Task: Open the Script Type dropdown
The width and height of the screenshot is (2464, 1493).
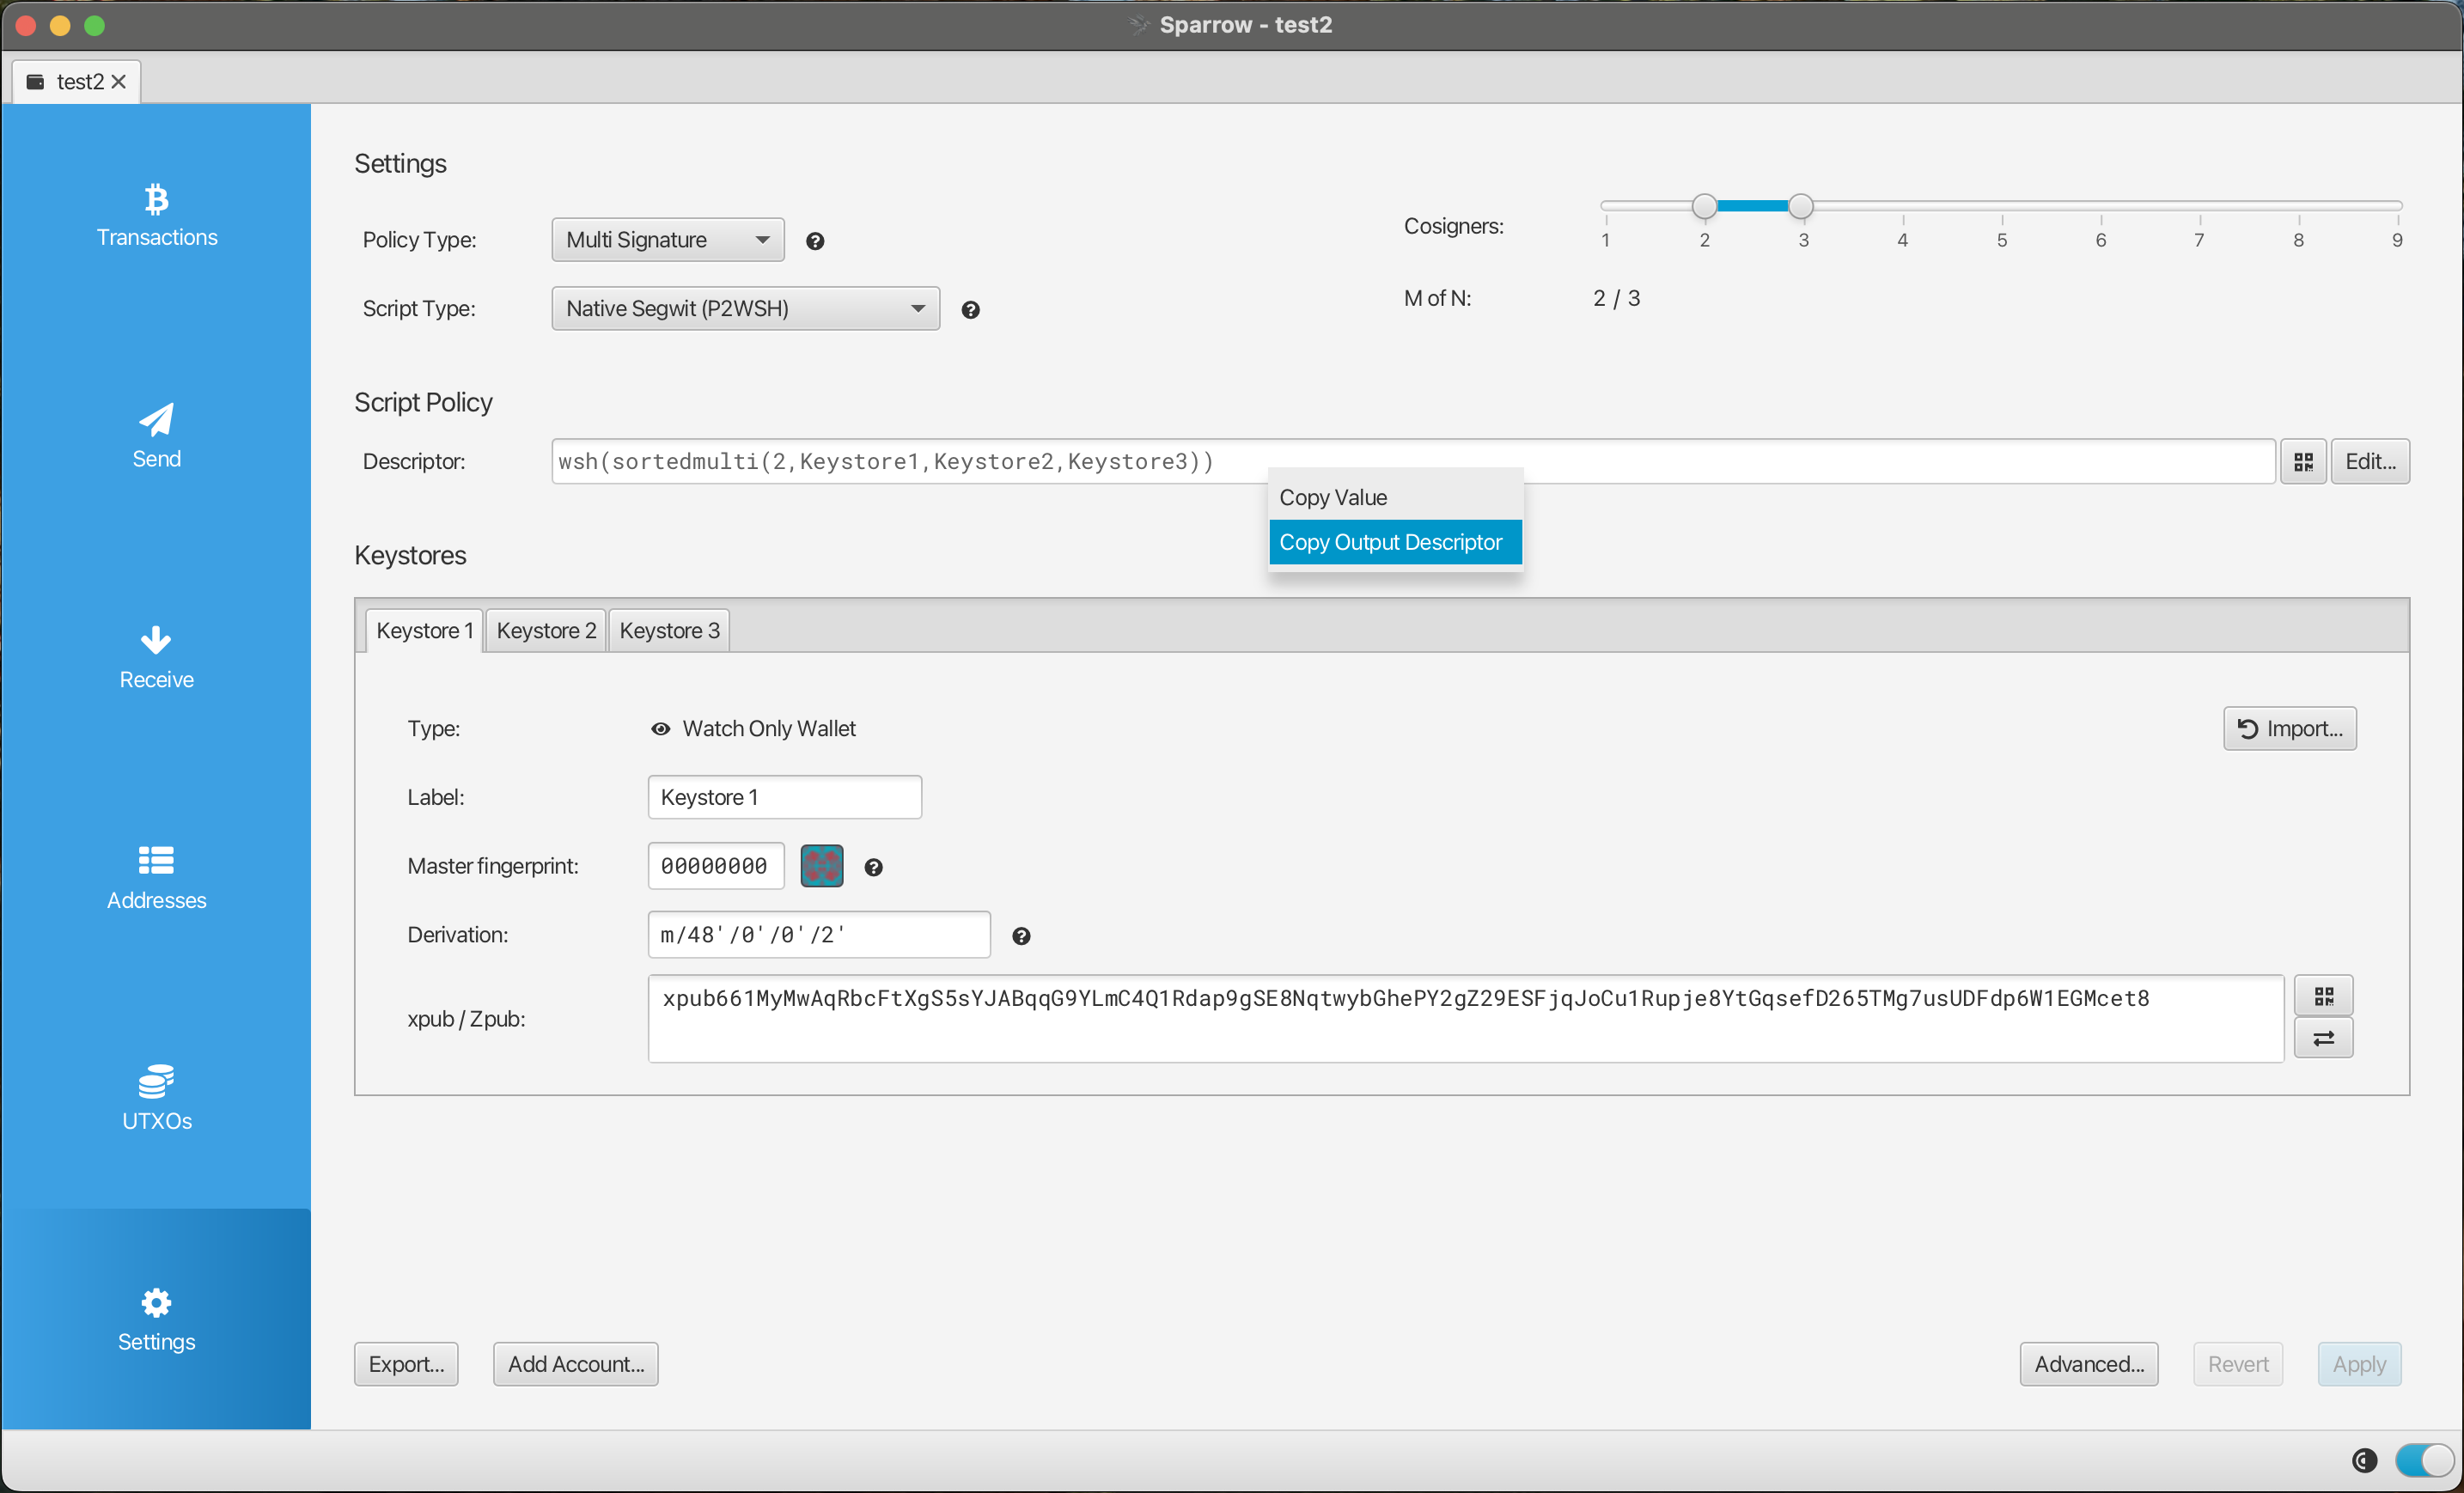Action: (744, 308)
